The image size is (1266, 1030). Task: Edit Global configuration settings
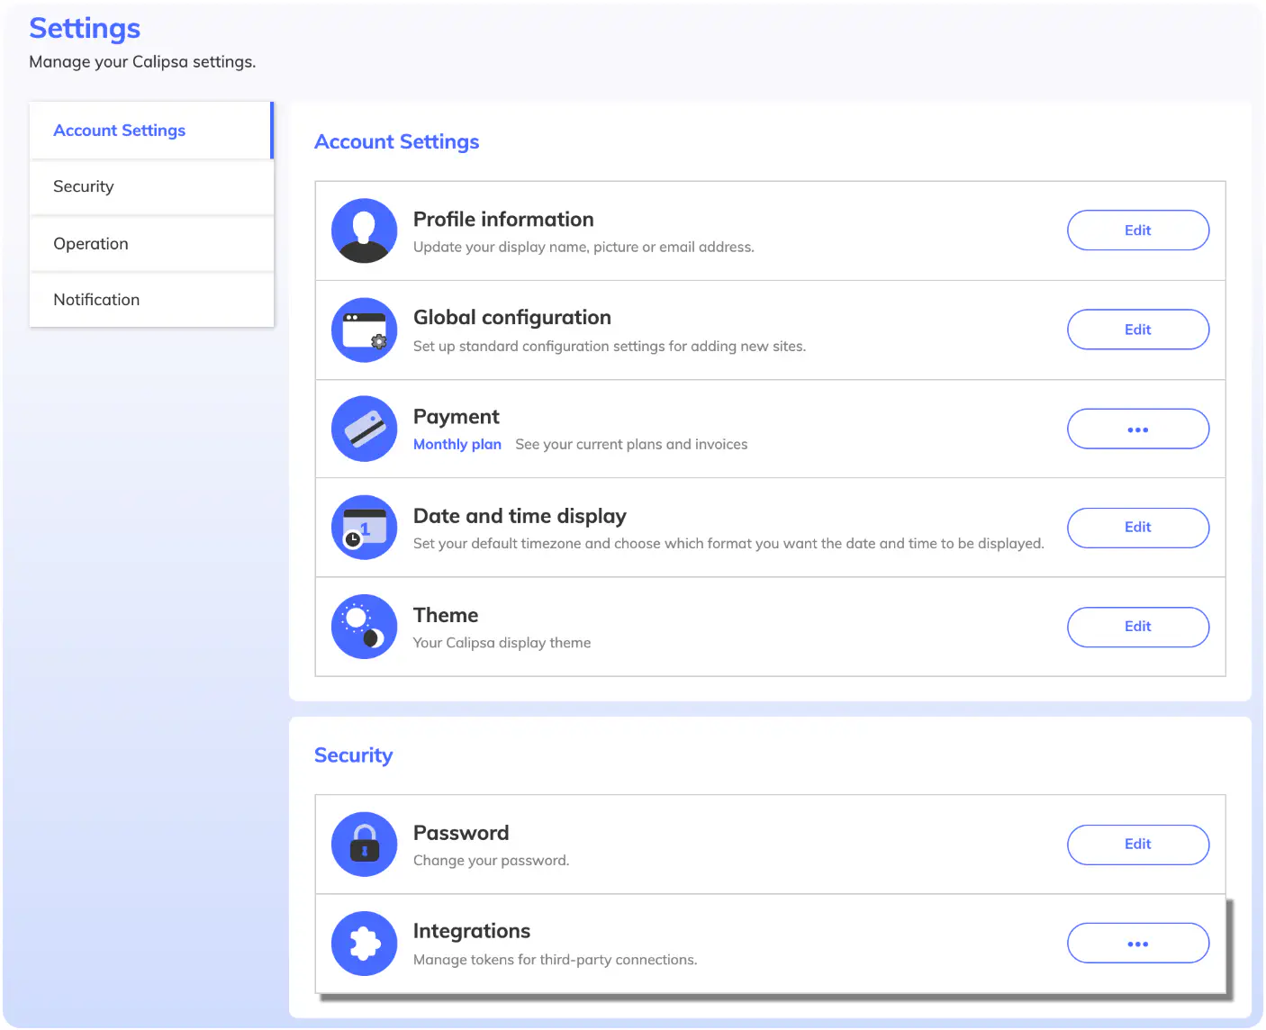pyautogui.click(x=1138, y=330)
